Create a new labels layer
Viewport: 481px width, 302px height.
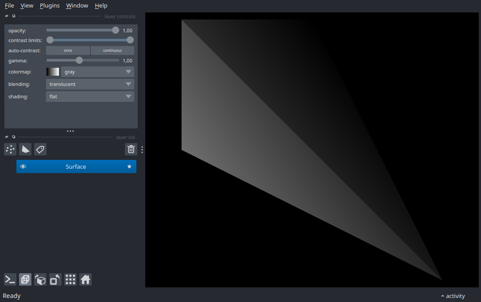tap(40, 149)
